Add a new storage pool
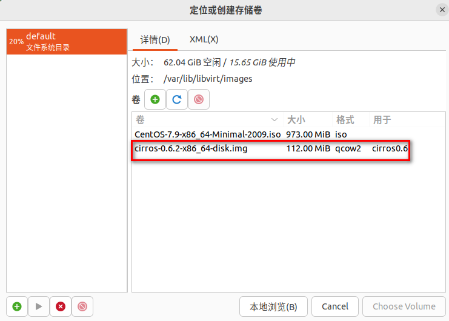The image size is (449, 321). 17,306
